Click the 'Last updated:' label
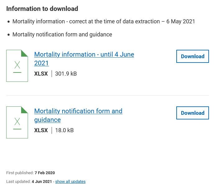The image size is (218, 191). point(18,182)
